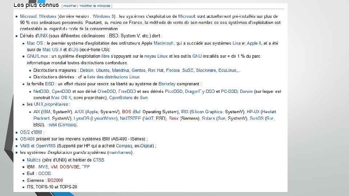Follow the Macintosh link

164,43
